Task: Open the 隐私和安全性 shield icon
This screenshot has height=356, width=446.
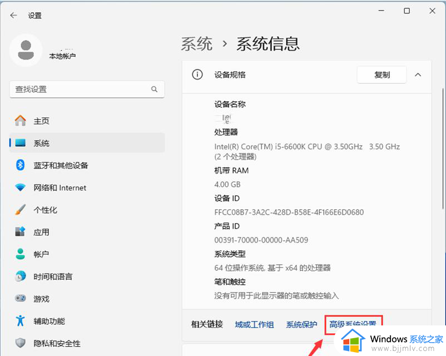Action: [20, 343]
